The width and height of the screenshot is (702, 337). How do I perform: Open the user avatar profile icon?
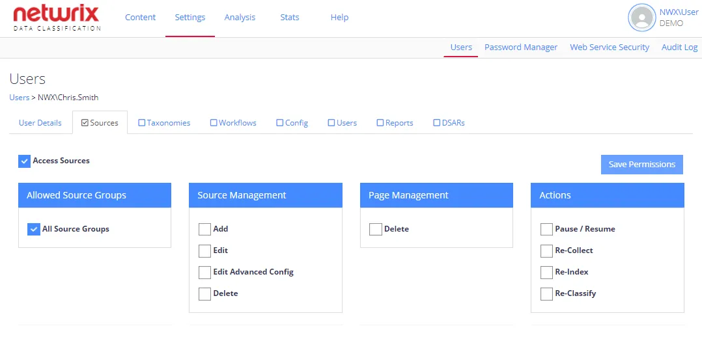tap(641, 18)
